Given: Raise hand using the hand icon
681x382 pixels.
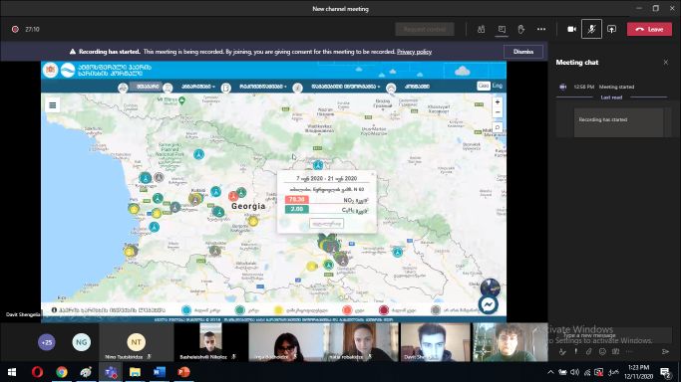Looking at the screenshot, I should click(521, 30).
